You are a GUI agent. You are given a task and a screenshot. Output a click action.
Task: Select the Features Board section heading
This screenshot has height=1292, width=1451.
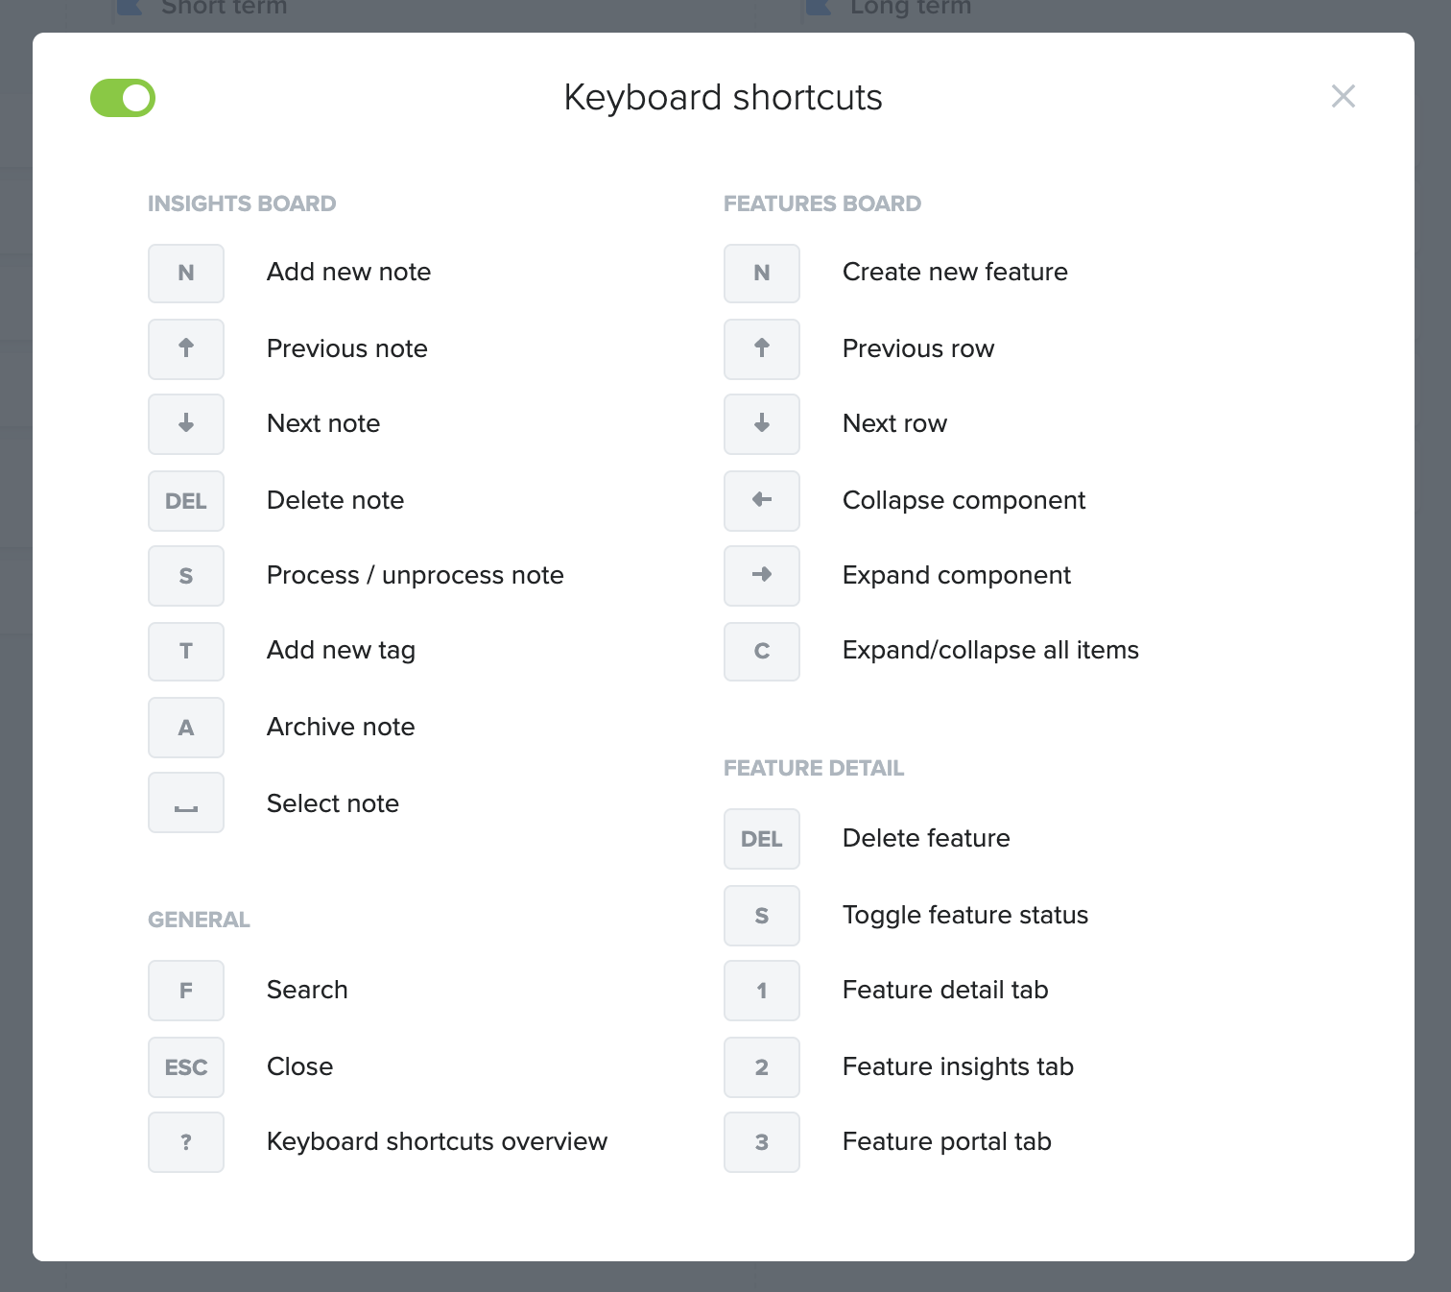pyautogui.click(x=822, y=203)
